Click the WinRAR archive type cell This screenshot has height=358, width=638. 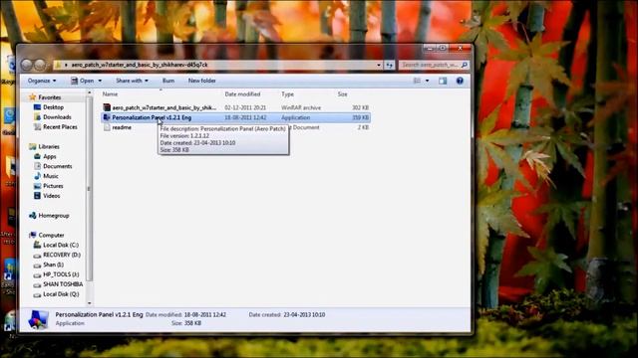coord(301,108)
